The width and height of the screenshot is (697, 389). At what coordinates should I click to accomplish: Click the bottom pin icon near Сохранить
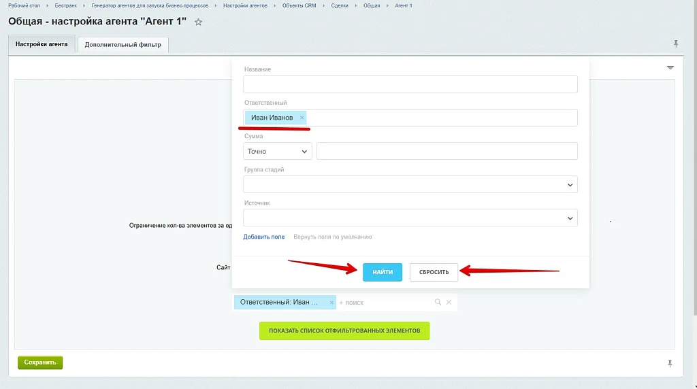(x=670, y=364)
